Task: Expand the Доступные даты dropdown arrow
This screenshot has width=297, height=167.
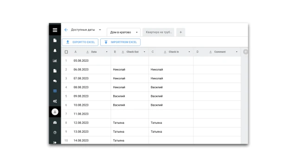Action: (100, 30)
